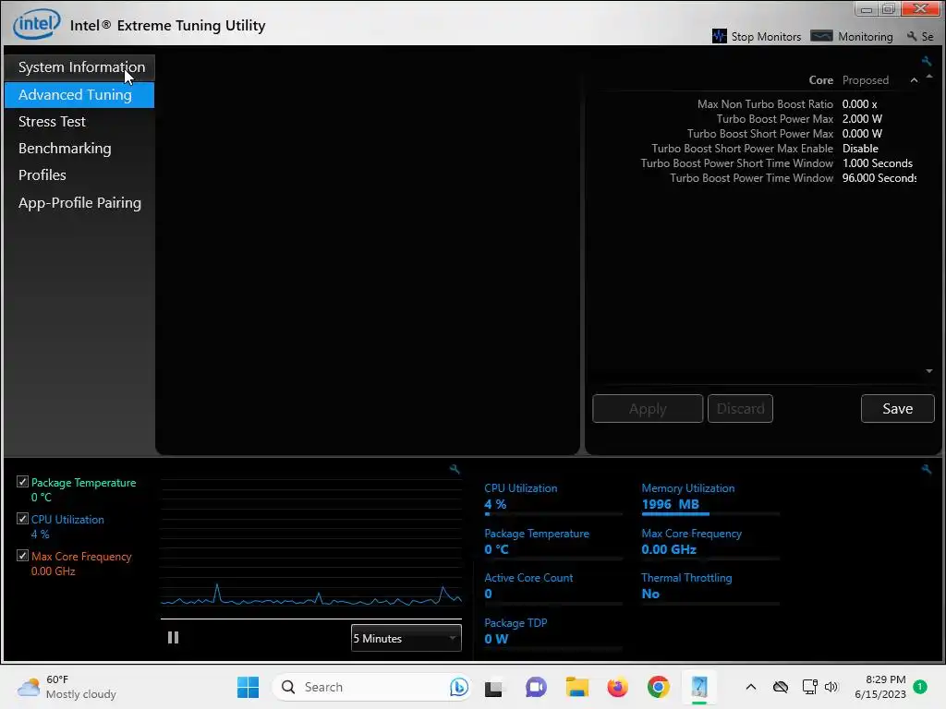Click the Max Non Turbo Boost Ratio value
The height and width of the screenshot is (709, 946).
860,104
